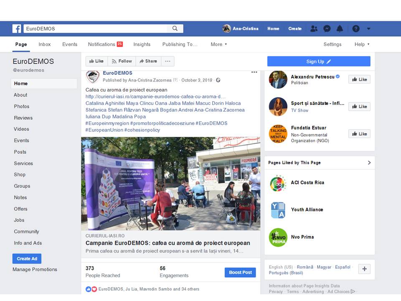This screenshot has width=401, height=301.
Task: Open the Quick Help question-mark icon
Action: click(356, 28)
